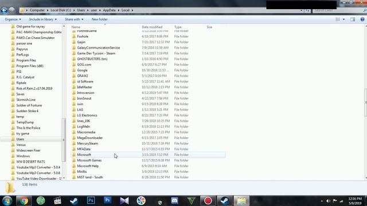This screenshot has height=206, width=367.
Task: Click navigation pane scroll up arrow
Action: 64,26
